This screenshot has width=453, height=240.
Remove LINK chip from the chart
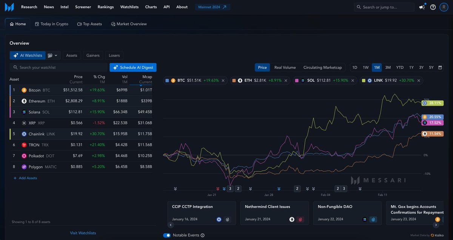point(419,80)
